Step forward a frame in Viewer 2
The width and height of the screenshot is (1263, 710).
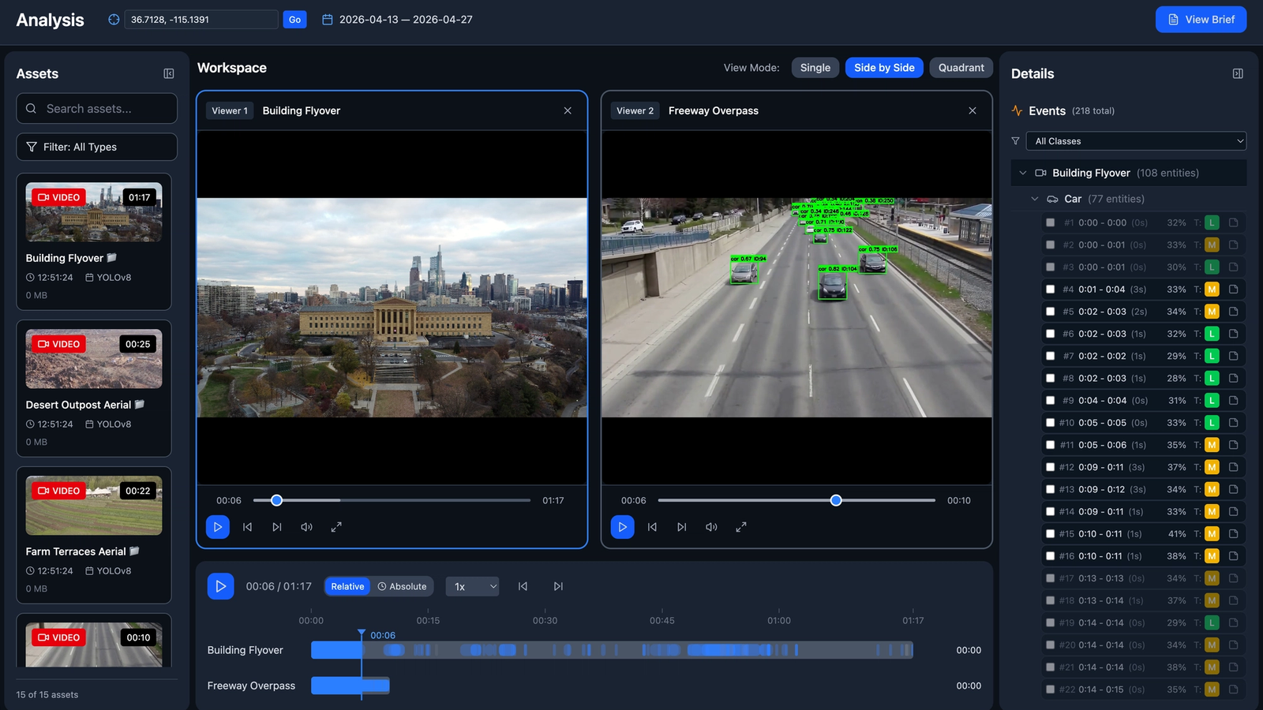682,527
